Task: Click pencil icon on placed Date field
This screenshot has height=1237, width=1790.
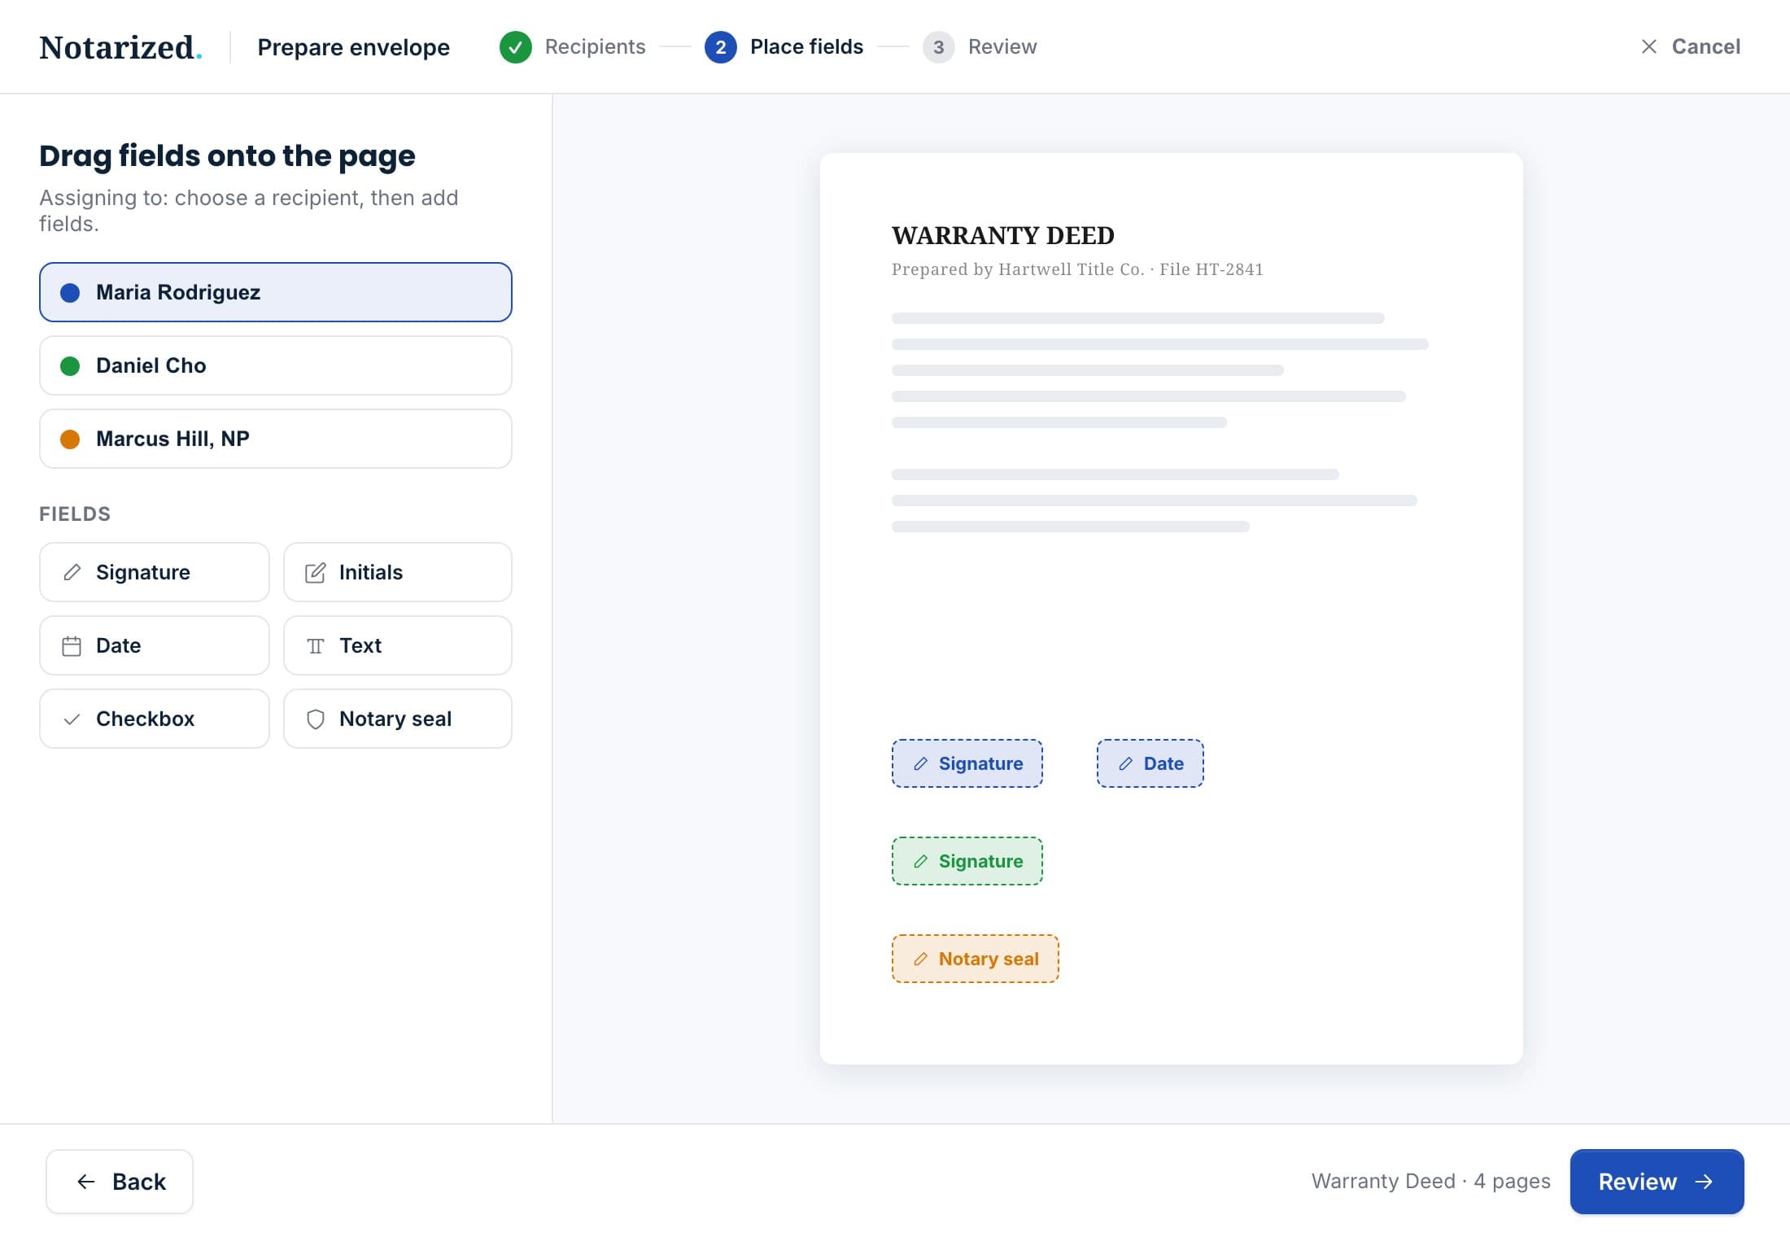Action: pos(1125,763)
